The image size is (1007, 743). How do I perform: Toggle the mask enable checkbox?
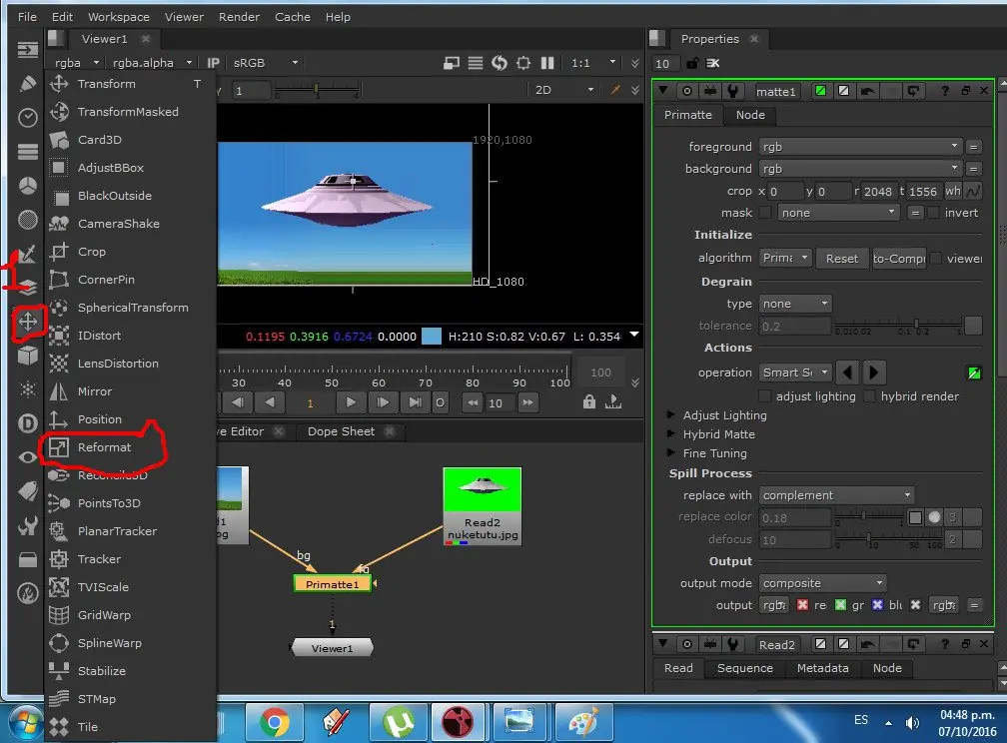765,213
